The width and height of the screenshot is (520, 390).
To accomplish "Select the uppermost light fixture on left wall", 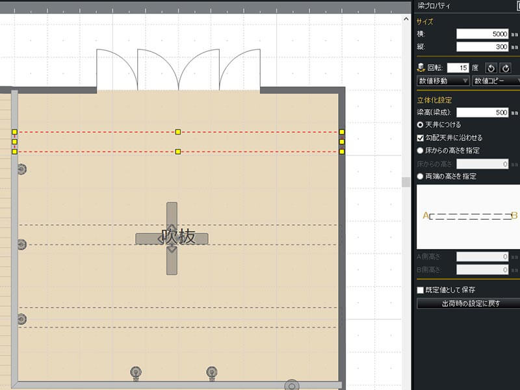I will [21, 170].
